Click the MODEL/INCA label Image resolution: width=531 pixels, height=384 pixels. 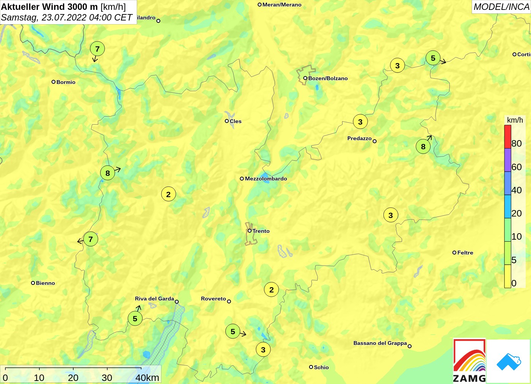pos(501,7)
